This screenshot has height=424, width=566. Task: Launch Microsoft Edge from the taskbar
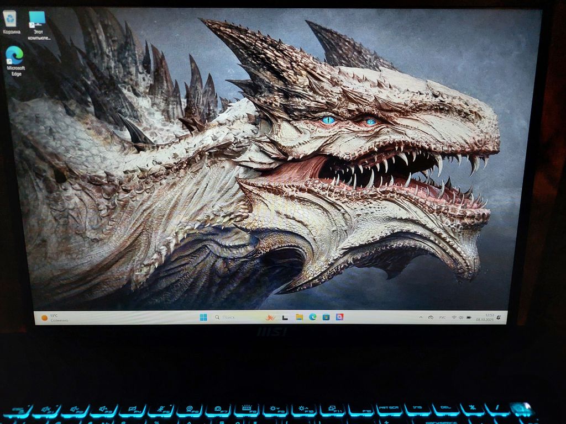pyautogui.click(x=313, y=317)
